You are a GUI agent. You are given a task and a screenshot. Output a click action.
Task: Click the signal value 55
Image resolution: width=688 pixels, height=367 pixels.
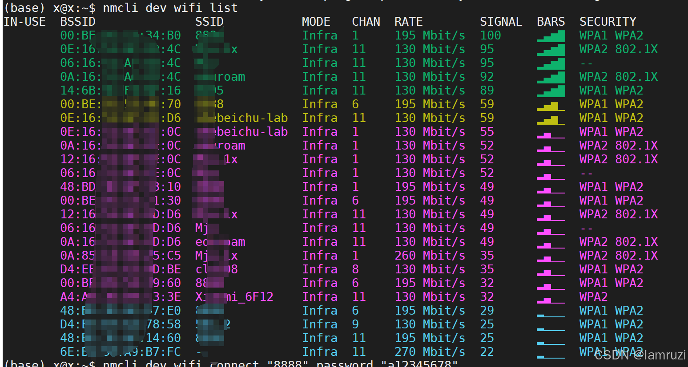487,132
